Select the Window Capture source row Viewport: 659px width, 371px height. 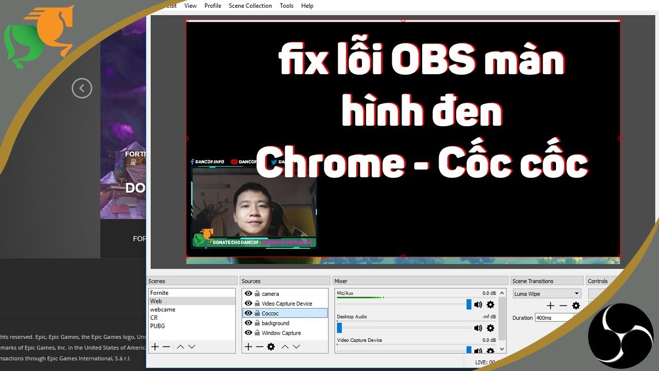coord(285,333)
